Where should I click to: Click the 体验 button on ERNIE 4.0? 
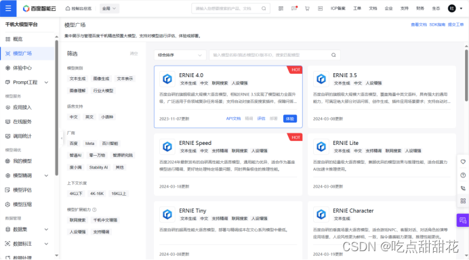[x=290, y=118]
